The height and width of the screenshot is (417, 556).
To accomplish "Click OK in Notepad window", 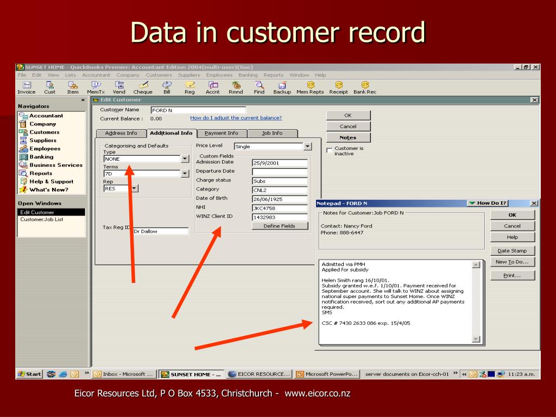I will coord(512,215).
